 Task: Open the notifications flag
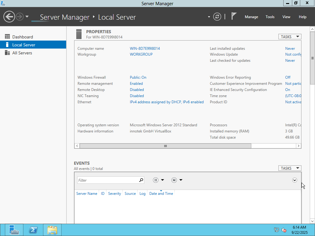[x=234, y=16]
